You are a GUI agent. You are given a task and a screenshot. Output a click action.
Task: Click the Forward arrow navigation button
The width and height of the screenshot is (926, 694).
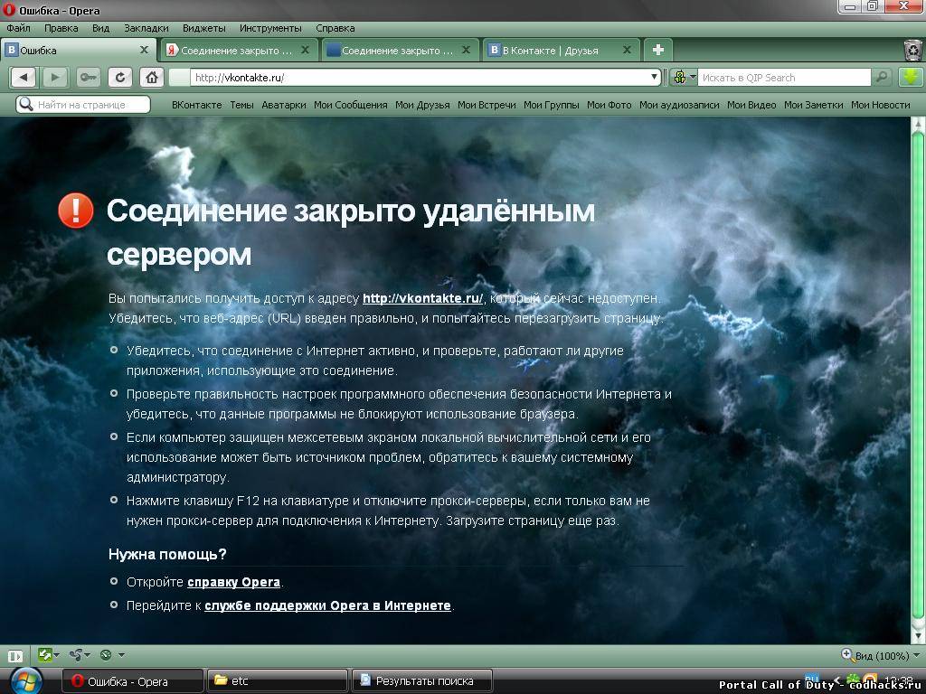pyautogui.click(x=55, y=78)
